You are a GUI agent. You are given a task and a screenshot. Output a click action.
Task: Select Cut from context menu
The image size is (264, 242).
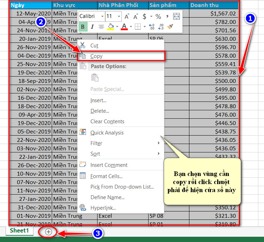(121, 46)
